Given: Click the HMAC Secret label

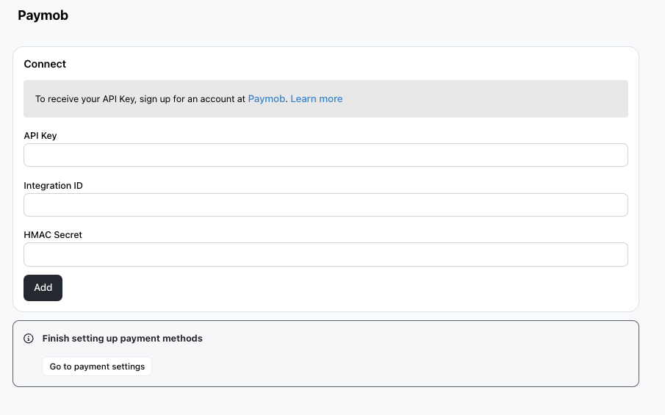Looking at the screenshot, I should coord(53,235).
